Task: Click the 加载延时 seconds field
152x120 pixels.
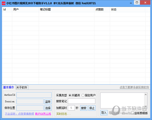Action: click(x=71, y=108)
